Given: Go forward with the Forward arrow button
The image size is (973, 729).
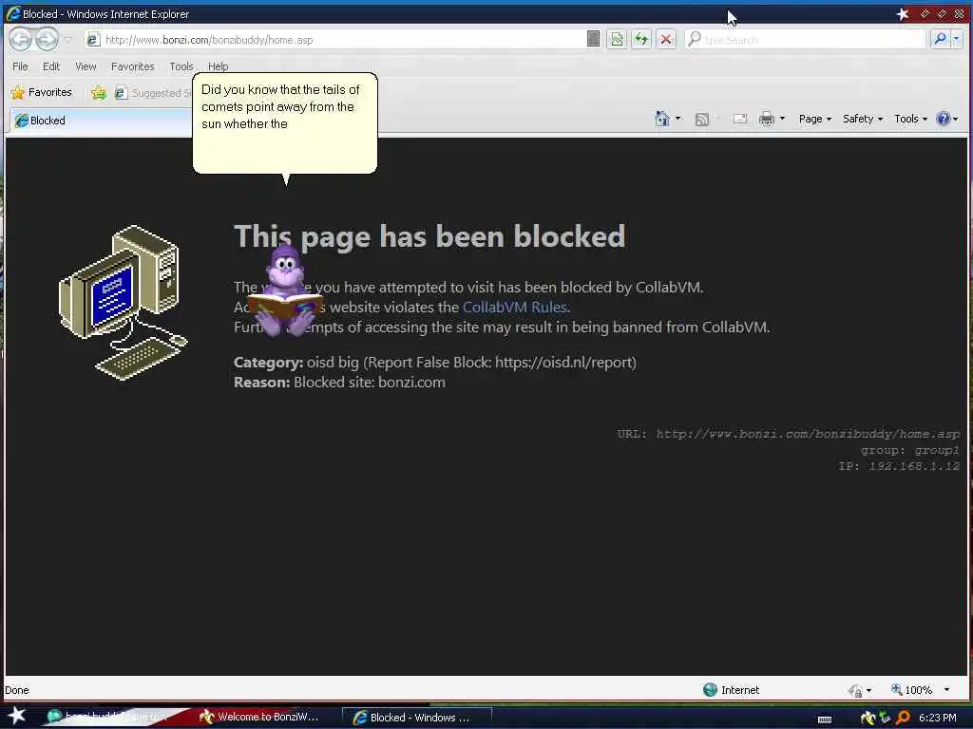Looking at the screenshot, I should [x=47, y=40].
